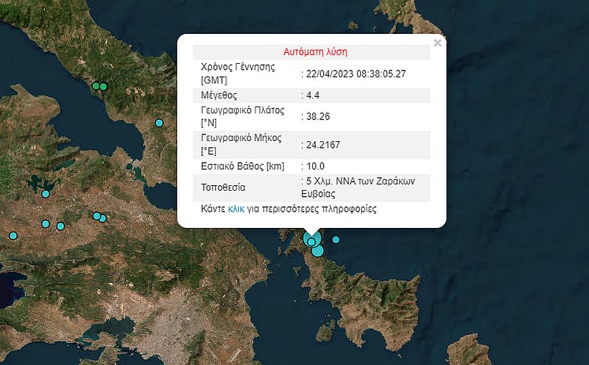Click the origin time value 22/04/2023 08:38:05.27

[356, 73]
